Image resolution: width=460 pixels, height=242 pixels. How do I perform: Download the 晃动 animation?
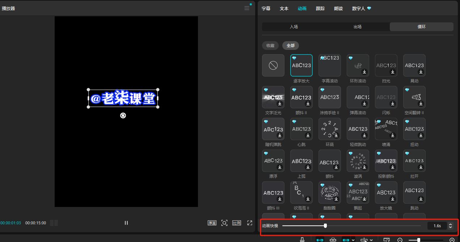click(x=421, y=72)
